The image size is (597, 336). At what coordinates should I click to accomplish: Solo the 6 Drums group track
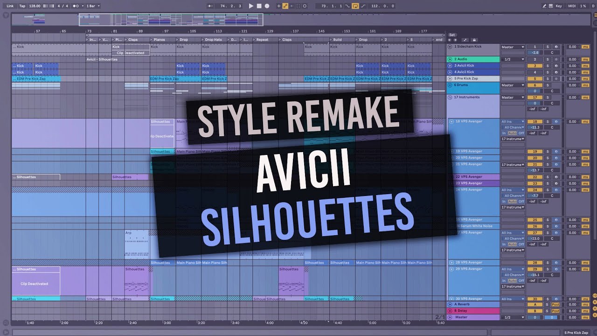click(548, 85)
